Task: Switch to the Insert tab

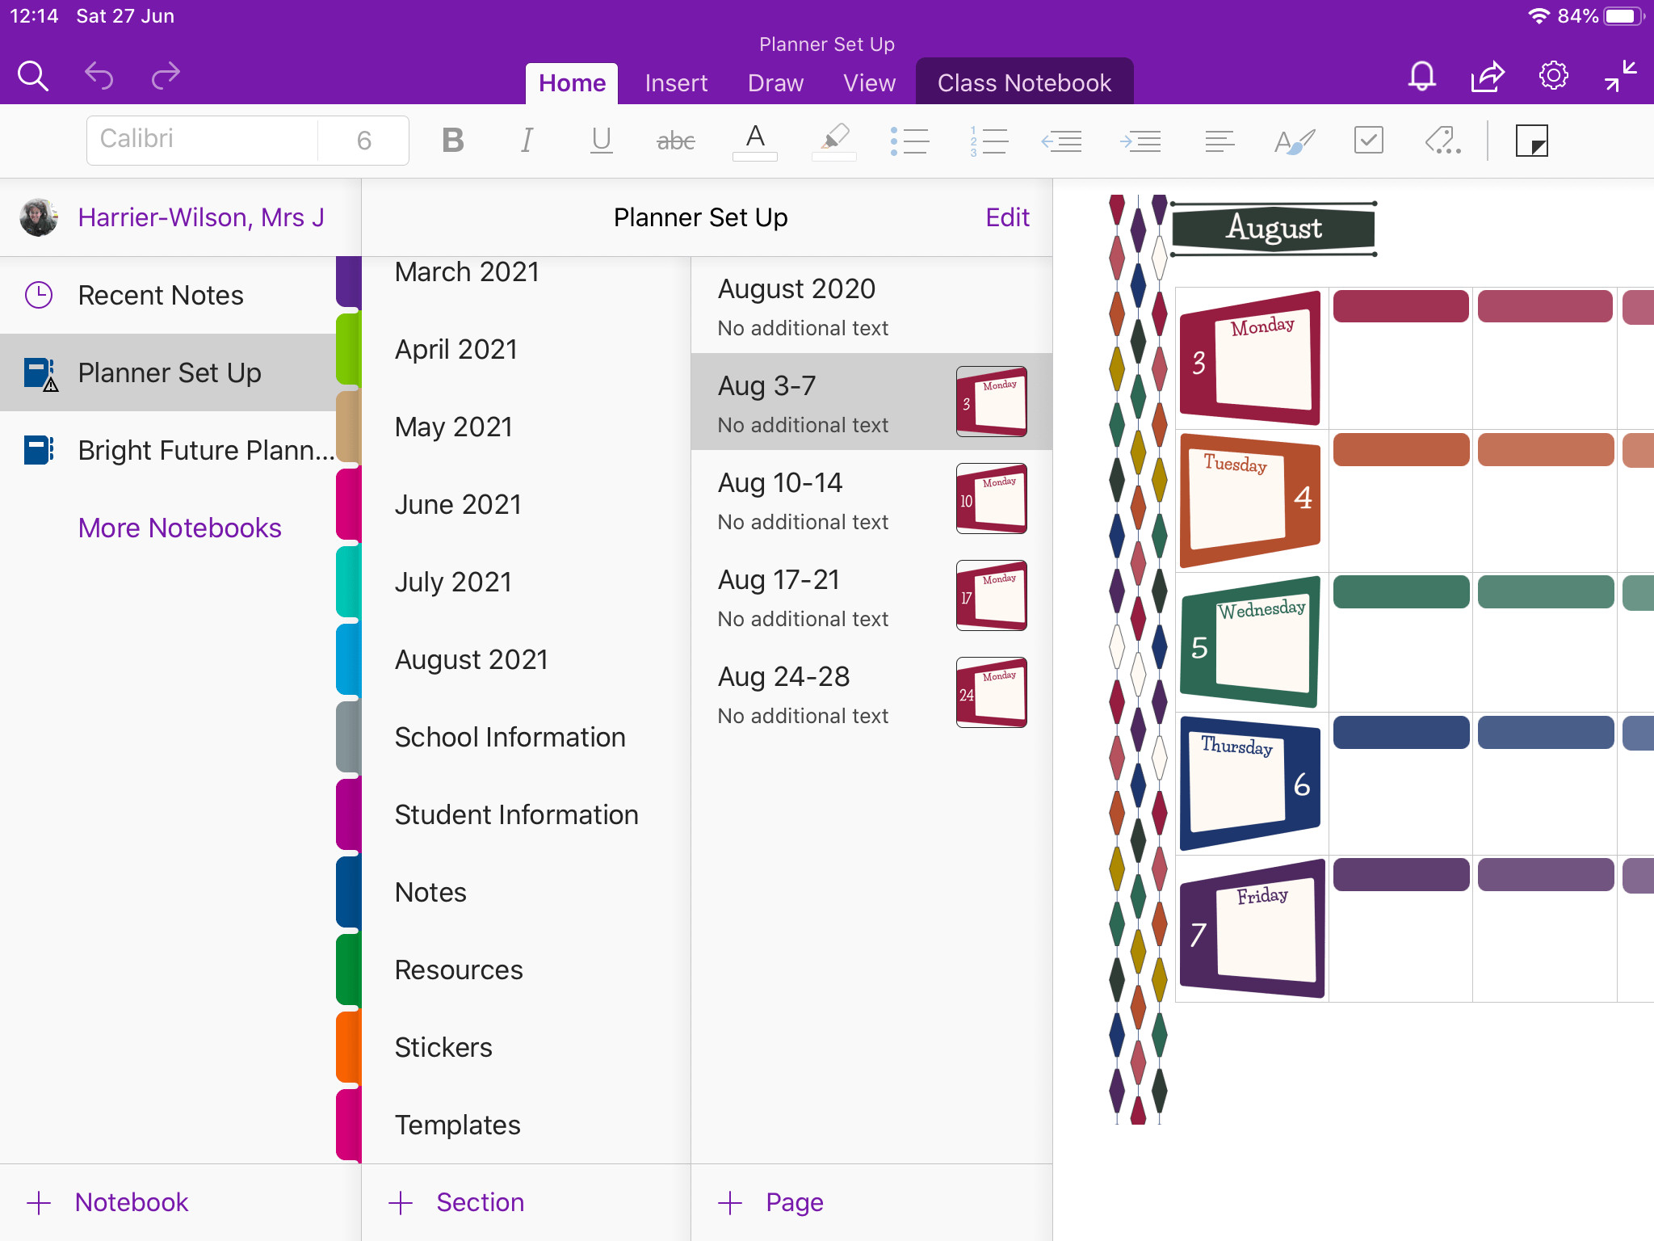Action: tap(676, 81)
